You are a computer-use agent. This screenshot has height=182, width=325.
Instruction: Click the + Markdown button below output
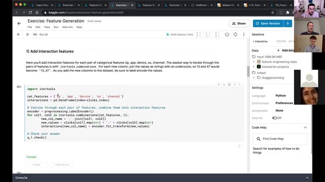click(x=61, y=165)
